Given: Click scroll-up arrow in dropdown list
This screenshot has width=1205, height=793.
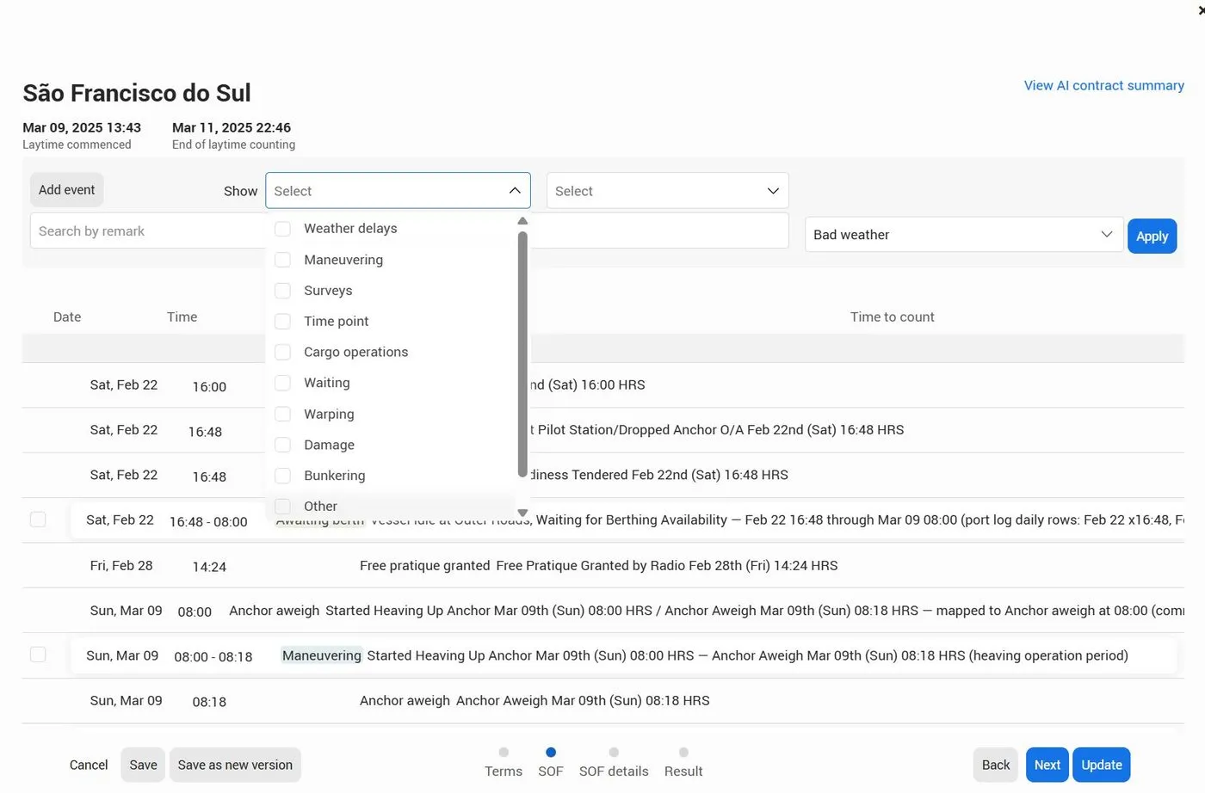Looking at the screenshot, I should [522, 221].
